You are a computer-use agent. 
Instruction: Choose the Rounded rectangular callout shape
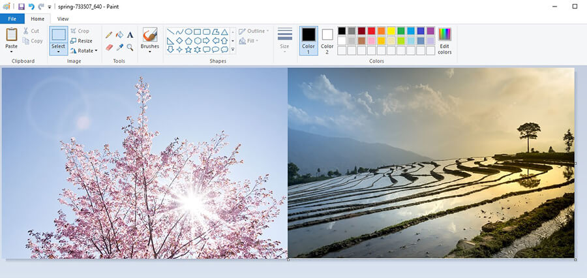[206, 50]
